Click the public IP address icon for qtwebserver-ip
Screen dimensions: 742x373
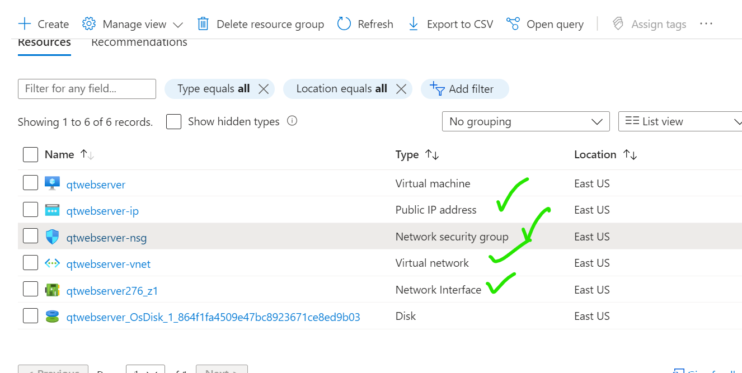pyautogui.click(x=52, y=210)
